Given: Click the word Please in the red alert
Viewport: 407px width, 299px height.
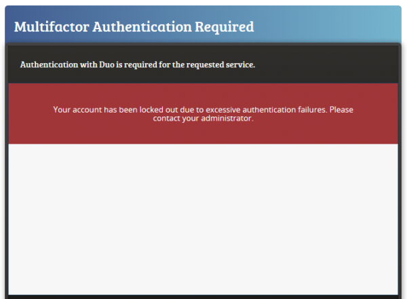Looking at the screenshot, I should 342,109.
